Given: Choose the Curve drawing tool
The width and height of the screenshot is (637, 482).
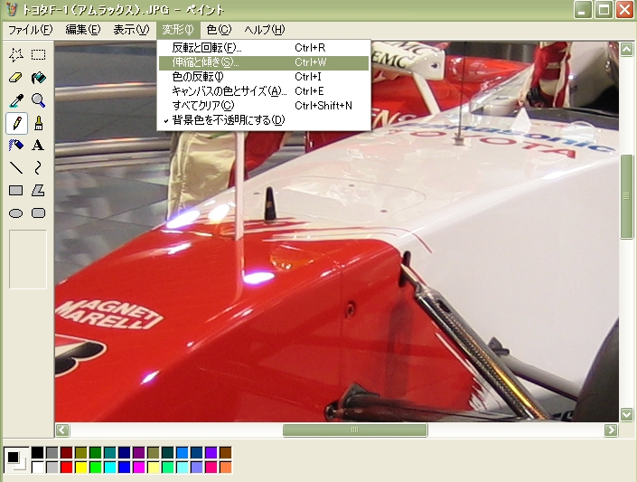Looking at the screenshot, I should 39,167.
